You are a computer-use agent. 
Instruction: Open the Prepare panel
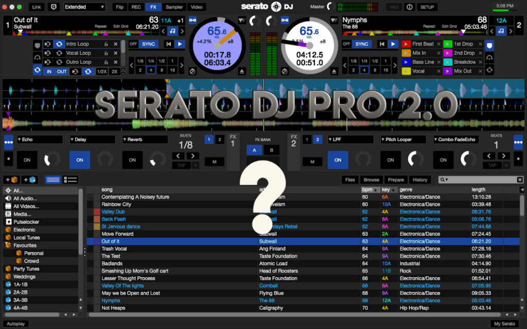click(x=396, y=180)
